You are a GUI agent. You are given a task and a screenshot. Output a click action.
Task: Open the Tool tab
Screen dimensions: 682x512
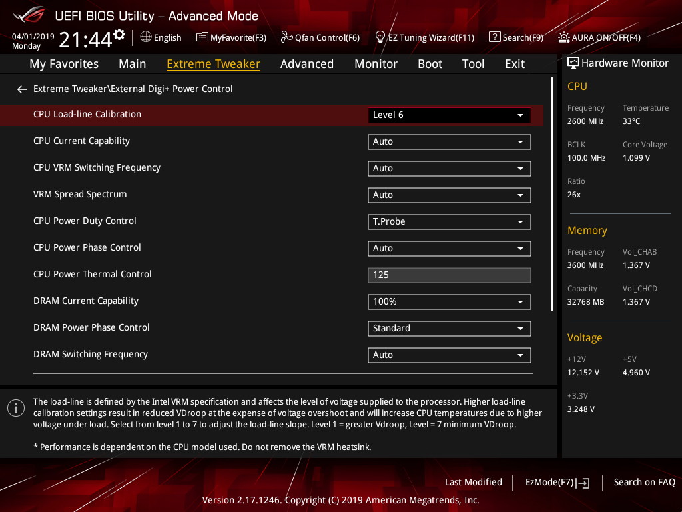[473, 64]
